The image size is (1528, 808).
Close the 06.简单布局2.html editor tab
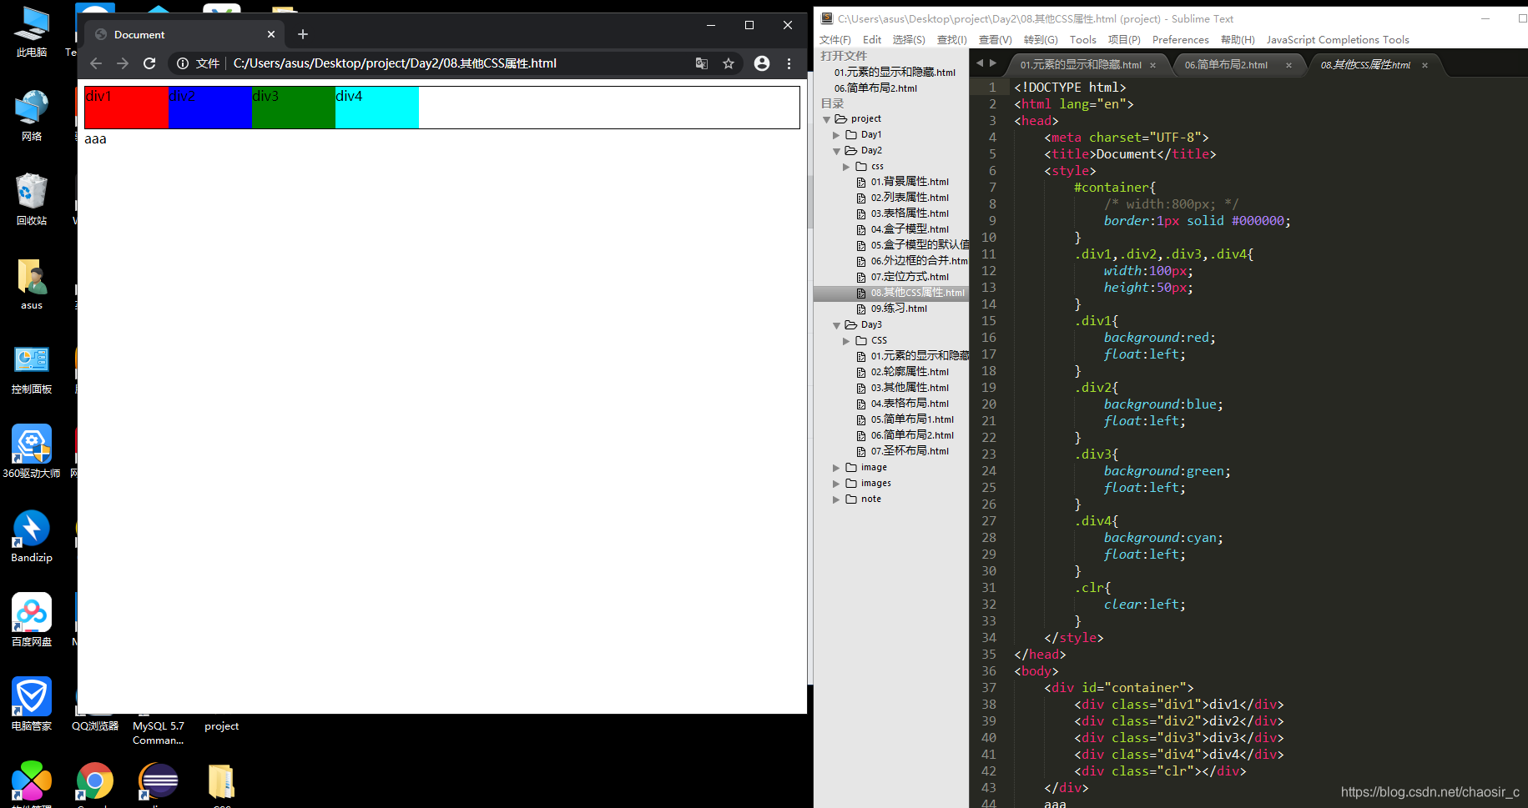[1288, 65]
